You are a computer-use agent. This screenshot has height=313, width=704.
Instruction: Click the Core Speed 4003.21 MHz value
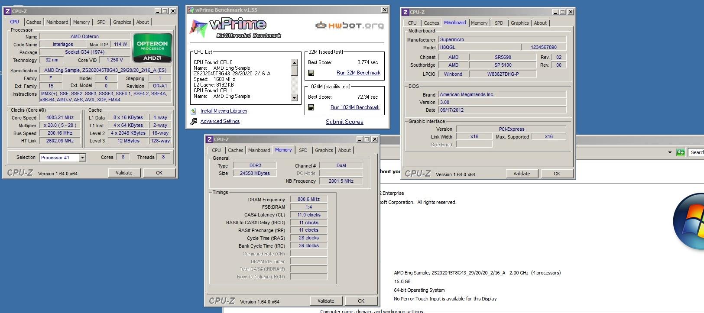click(x=60, y=117)
